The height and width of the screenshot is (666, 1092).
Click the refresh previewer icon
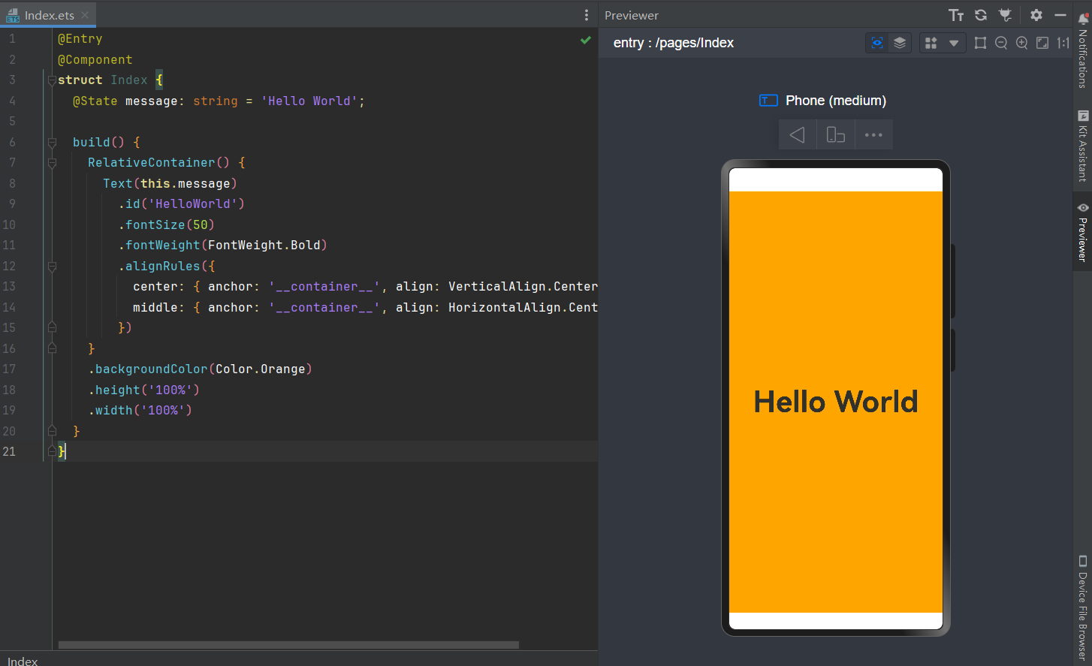click(981, 15)
